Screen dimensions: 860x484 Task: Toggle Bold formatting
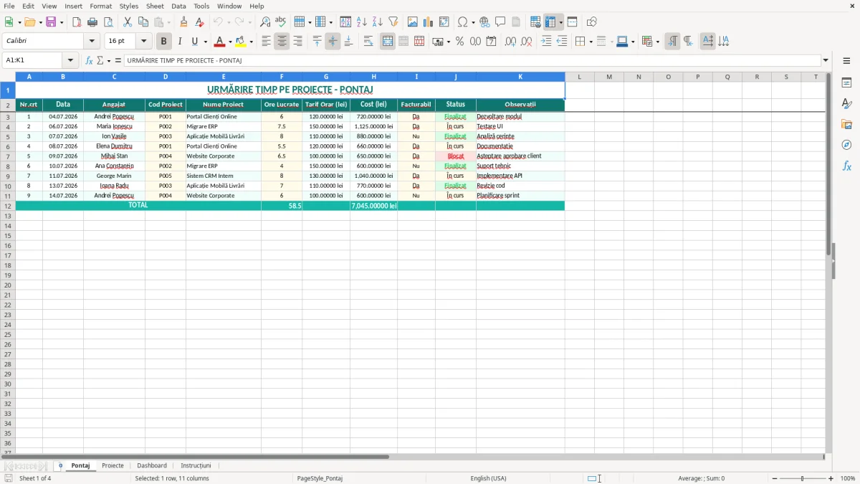click(x=164, y=42)
